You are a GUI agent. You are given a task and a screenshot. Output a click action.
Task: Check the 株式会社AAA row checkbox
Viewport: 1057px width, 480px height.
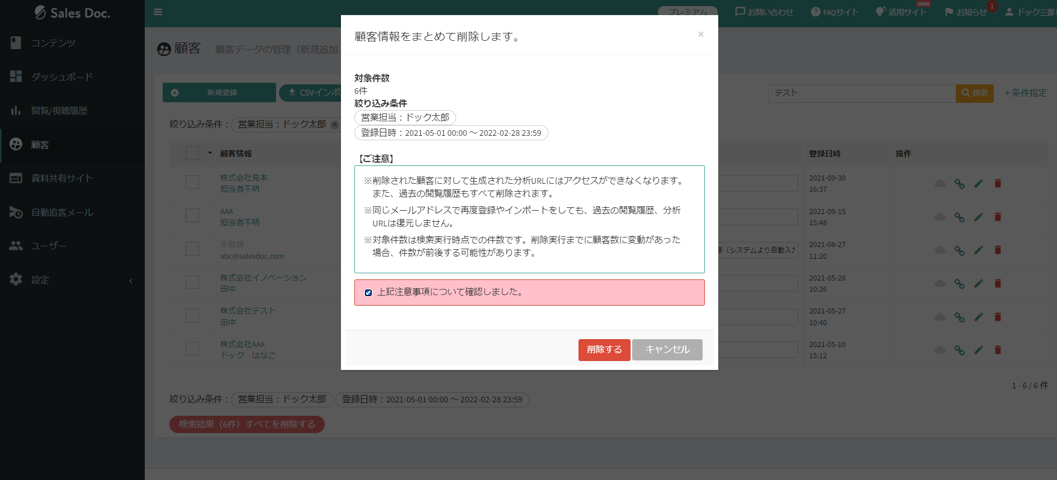tap(192, 349)
